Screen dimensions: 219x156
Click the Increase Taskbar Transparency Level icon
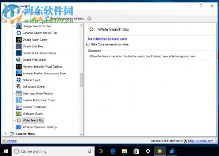tap(19, 73)
